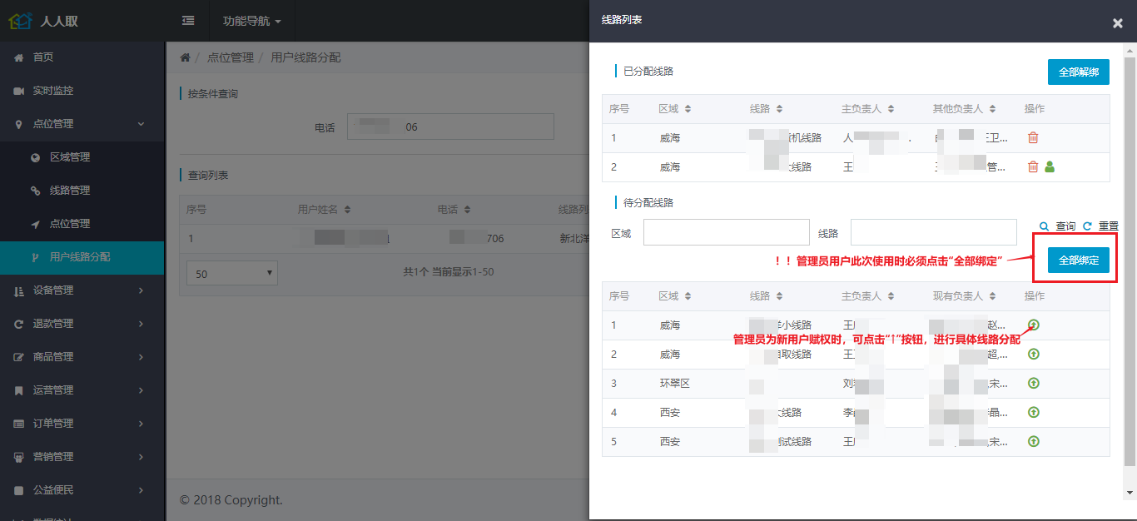Viewport: 1137px width, 521px height.
Task: Click green user icon in assigned row 2
Action: point(1050,167)
